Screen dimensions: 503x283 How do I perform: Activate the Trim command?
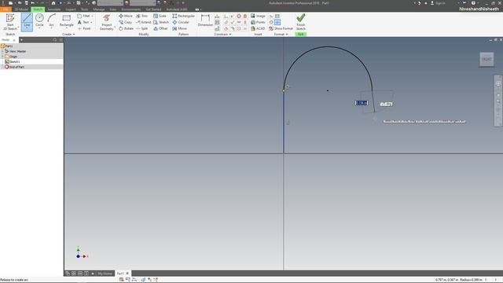click(141, 16)
